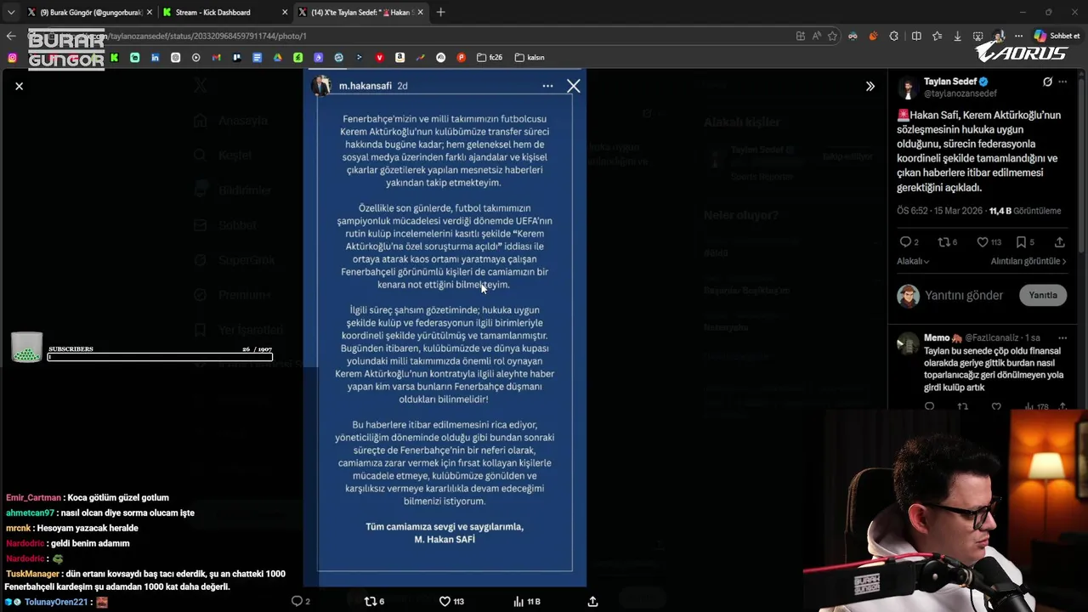Share the tweet from the side panel
The width and height of the screenshot is (1088, 612).
pos(1059,242)
